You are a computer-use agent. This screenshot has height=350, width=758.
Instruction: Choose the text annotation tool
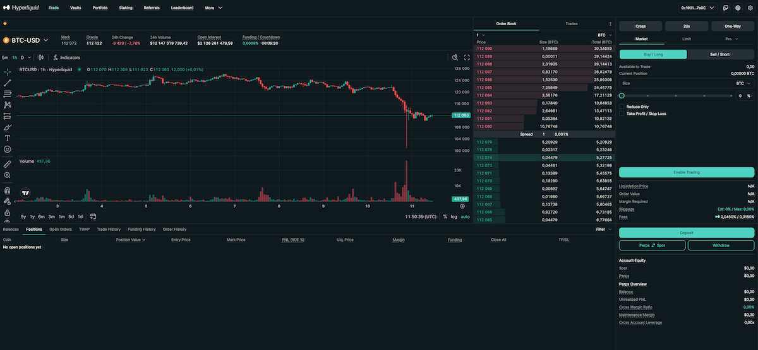pyautogui.click(x=8, y=137)
